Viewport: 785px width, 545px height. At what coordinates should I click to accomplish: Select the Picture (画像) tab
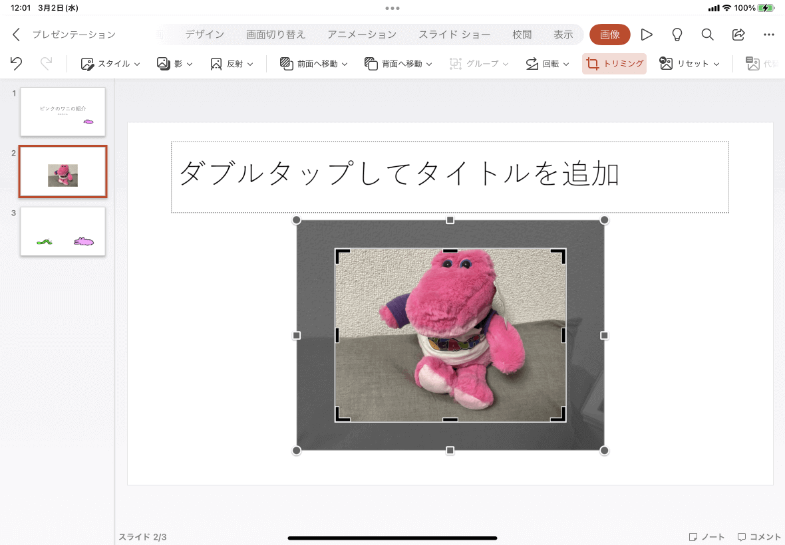click(x=610, y=35)
